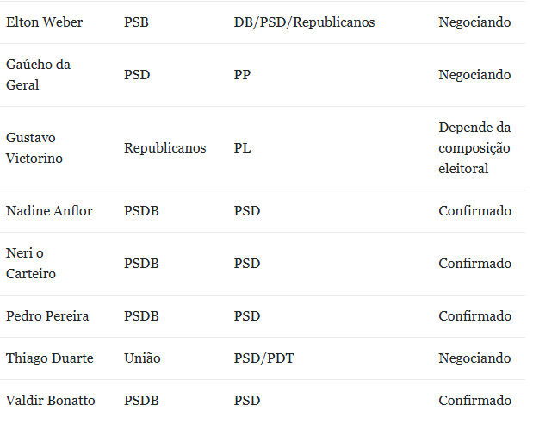Click the name Pedro Pereira
Image resolution: width=533 pixels, height=436 pixels.
pyautogui.click(x=47, y=316)
